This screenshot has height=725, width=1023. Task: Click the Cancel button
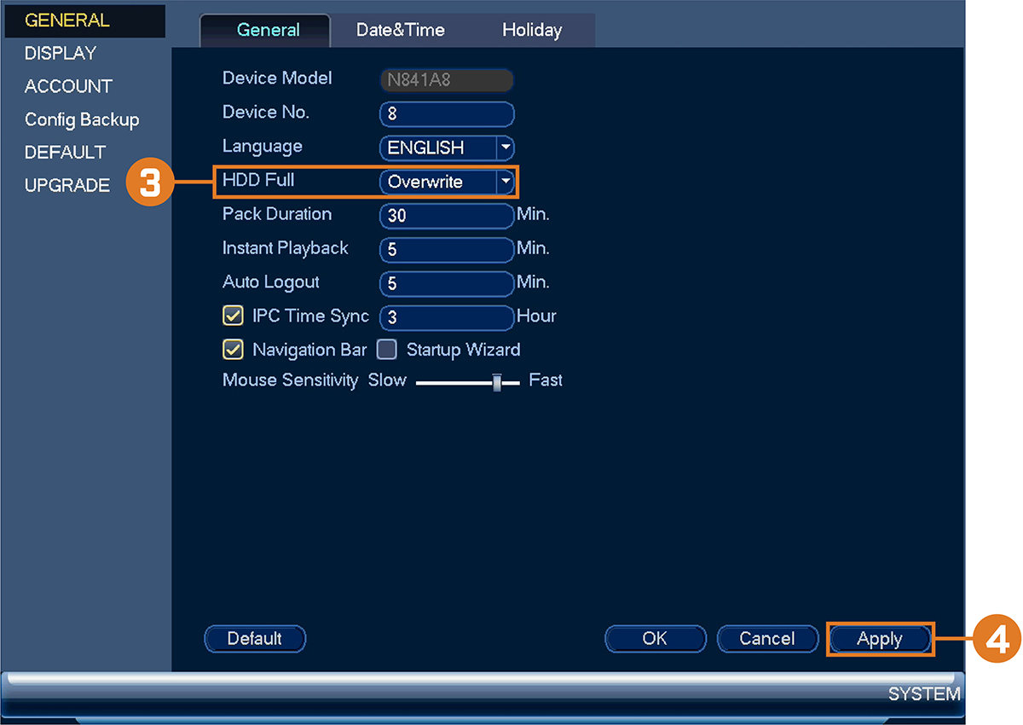(767, 639)
